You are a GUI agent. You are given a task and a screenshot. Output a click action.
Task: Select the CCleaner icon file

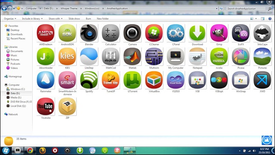(154, 33)
